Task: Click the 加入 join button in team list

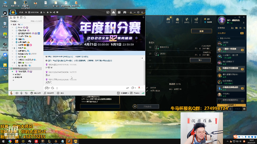Action: 200,60
